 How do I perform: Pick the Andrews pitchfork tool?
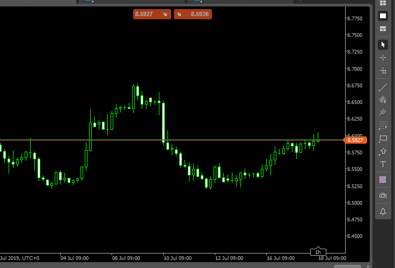383,113
